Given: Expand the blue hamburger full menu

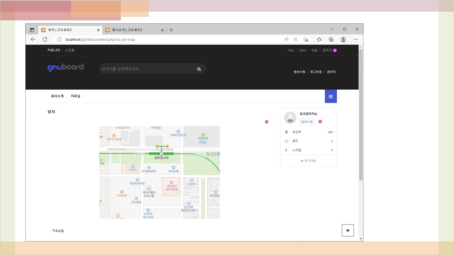Looking at the screenshot, I should tap(331, 96).
